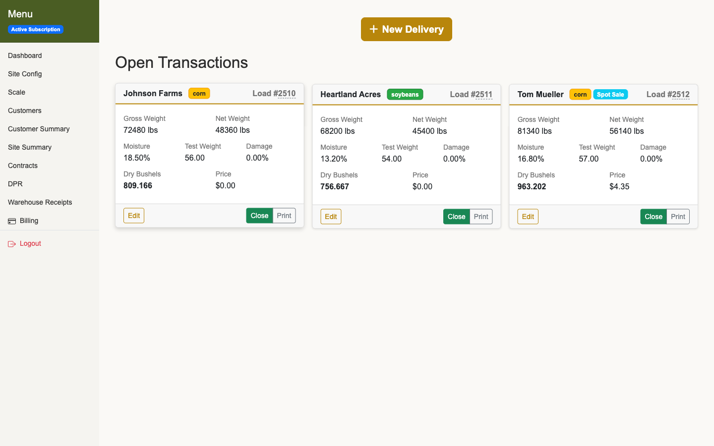The height and width of the screenshot is (446, 714).
Task: Open the Warehouse Receipts page
Action: coord(40,202)
